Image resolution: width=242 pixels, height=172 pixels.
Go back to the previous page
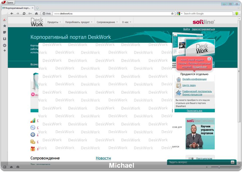(x=12, y=13)
